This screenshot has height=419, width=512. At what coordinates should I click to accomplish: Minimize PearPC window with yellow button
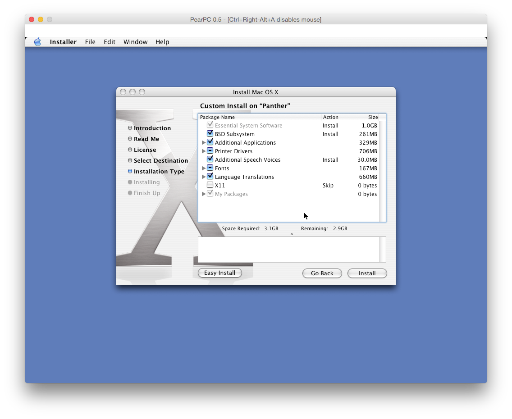point(41,19)
